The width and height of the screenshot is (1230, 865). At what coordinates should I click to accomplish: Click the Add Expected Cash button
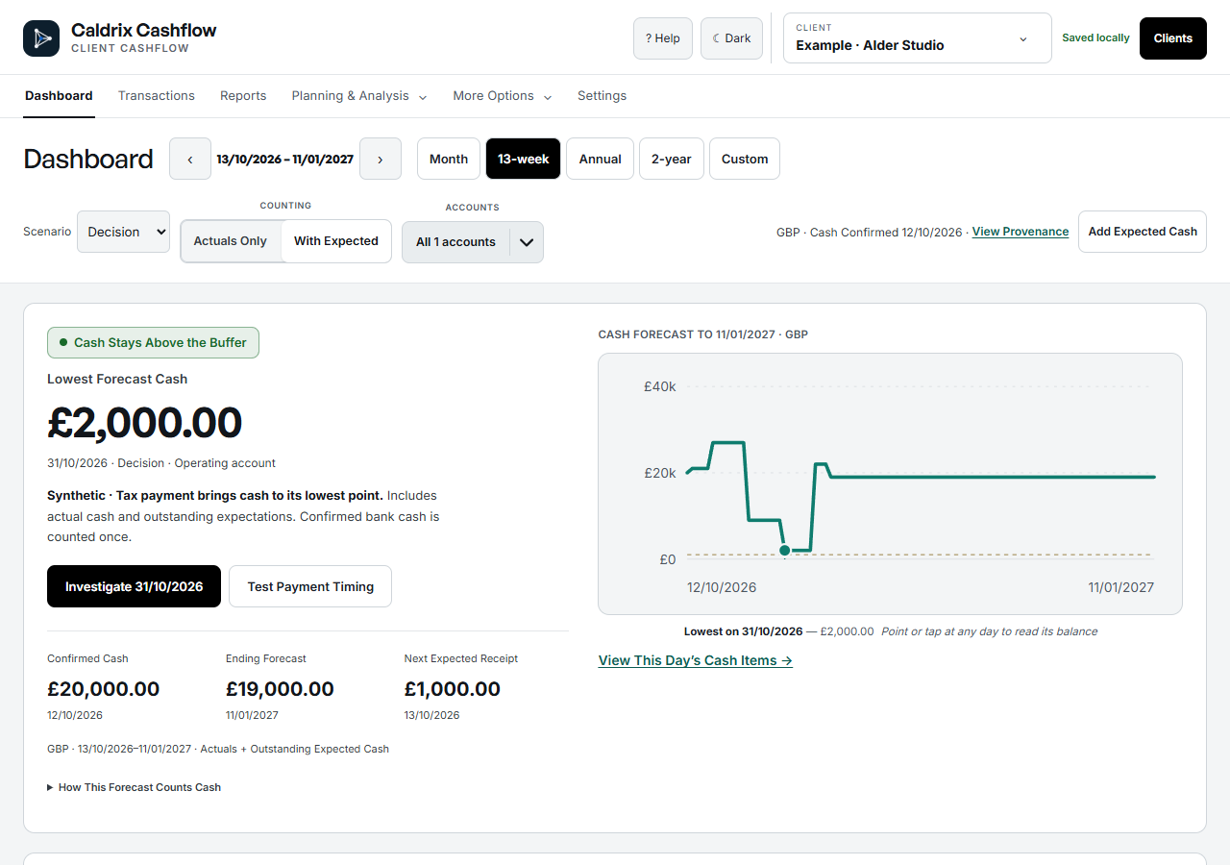click(x=1143, y=232)
